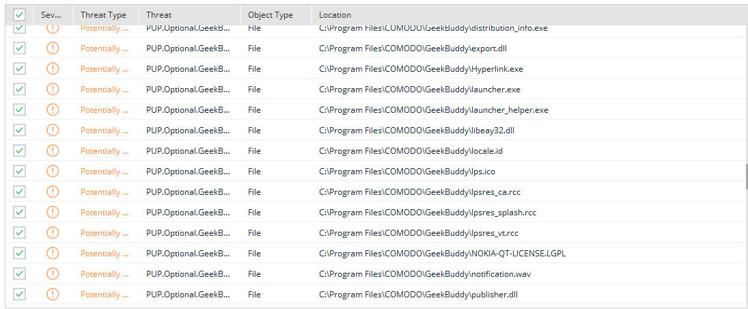This screenshot has width=748, height=309.
Task: Click PUP.Optional.GeekB... threat for Hyperlink.exe
Action: 188,69
